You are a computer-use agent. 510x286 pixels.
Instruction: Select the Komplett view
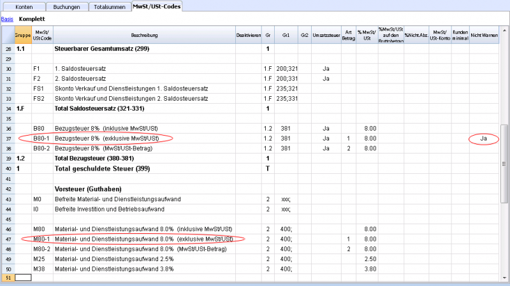point(32,19)
